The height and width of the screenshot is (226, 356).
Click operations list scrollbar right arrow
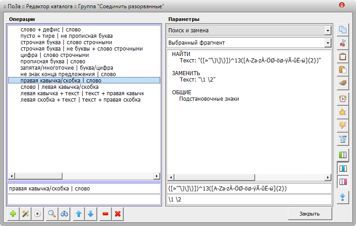[157, 176]
